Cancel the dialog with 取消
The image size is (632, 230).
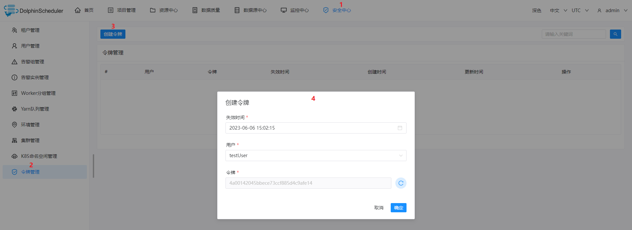tap(379, 208)
